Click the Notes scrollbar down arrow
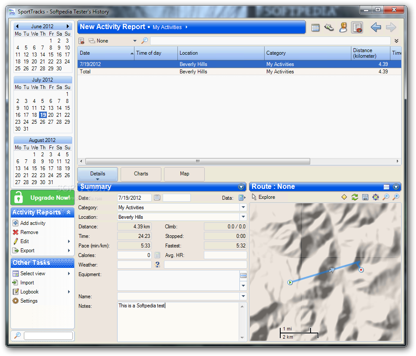The width and height of the screenshot is (416, 356). coord(242,338)
